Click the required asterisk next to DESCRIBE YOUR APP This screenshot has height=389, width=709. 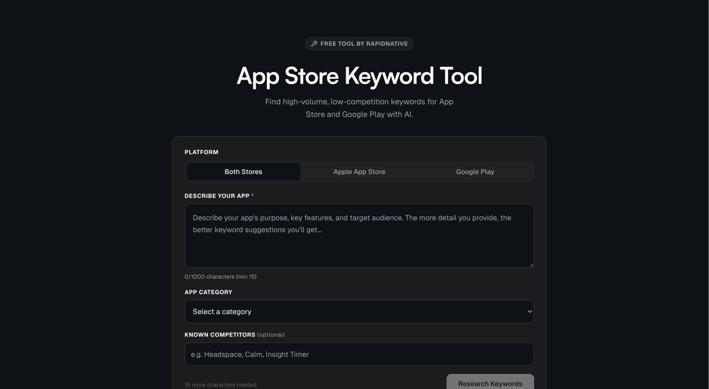pyautogui.click(x=252, y=195)
